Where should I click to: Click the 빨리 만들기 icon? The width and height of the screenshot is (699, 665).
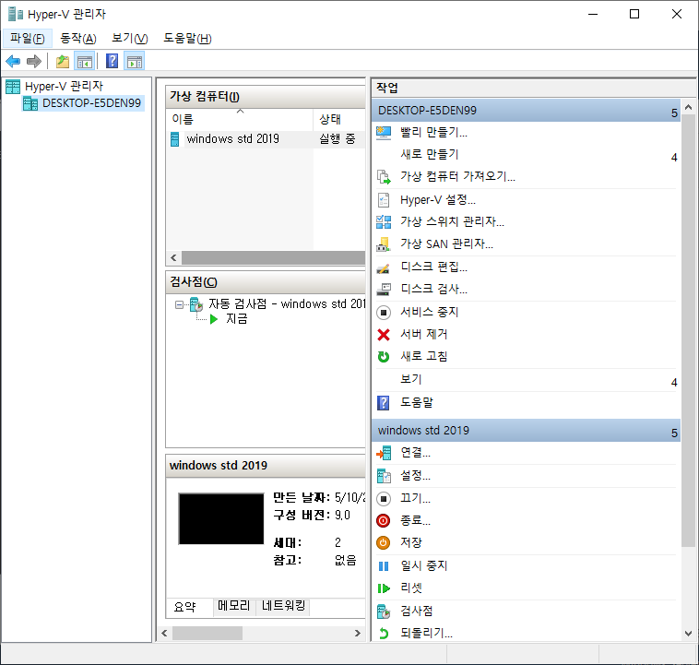[384, 133]
